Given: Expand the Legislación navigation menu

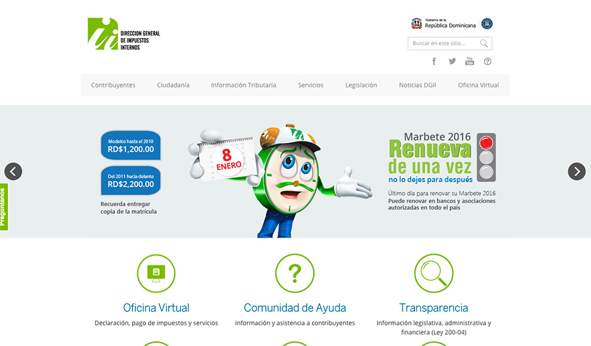Looking at the screenshot, I should 361,85.
